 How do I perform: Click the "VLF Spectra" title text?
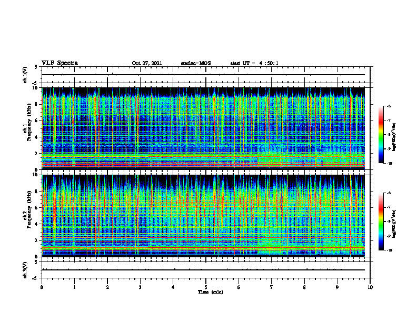[x=59, y=63]
